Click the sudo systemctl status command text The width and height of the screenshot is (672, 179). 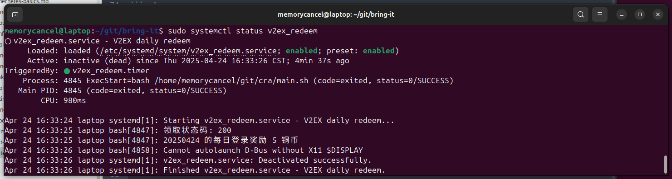coord(213,31)
